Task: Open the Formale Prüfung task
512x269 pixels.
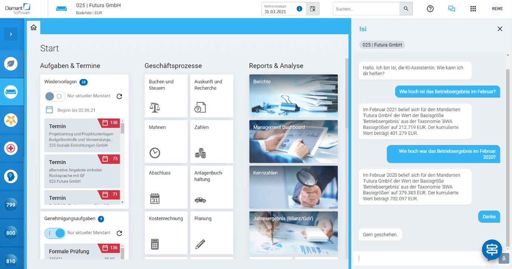Action: pyautogui.click(x=82, y=251)
